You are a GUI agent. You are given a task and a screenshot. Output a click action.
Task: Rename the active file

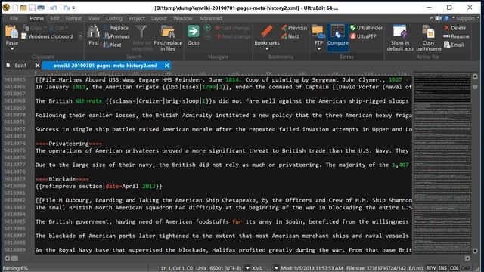[457, 36]
